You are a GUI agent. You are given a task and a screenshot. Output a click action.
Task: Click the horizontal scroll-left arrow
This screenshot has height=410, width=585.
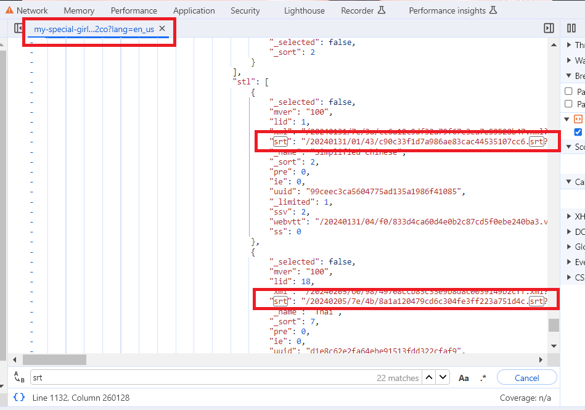(15, 359)
